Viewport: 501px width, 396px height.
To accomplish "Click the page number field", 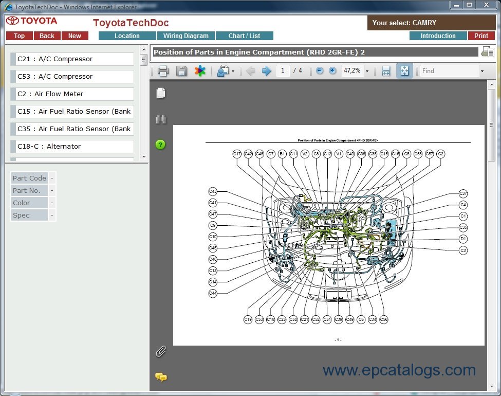I will pyautogui.click(x=283, y=70).
